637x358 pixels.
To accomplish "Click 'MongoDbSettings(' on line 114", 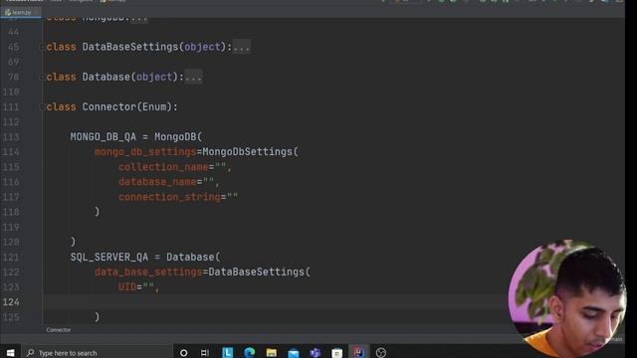I will [x=250, y=152].
